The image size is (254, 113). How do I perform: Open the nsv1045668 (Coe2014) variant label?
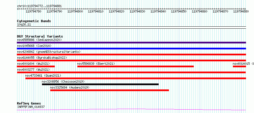tap(34, 46)
